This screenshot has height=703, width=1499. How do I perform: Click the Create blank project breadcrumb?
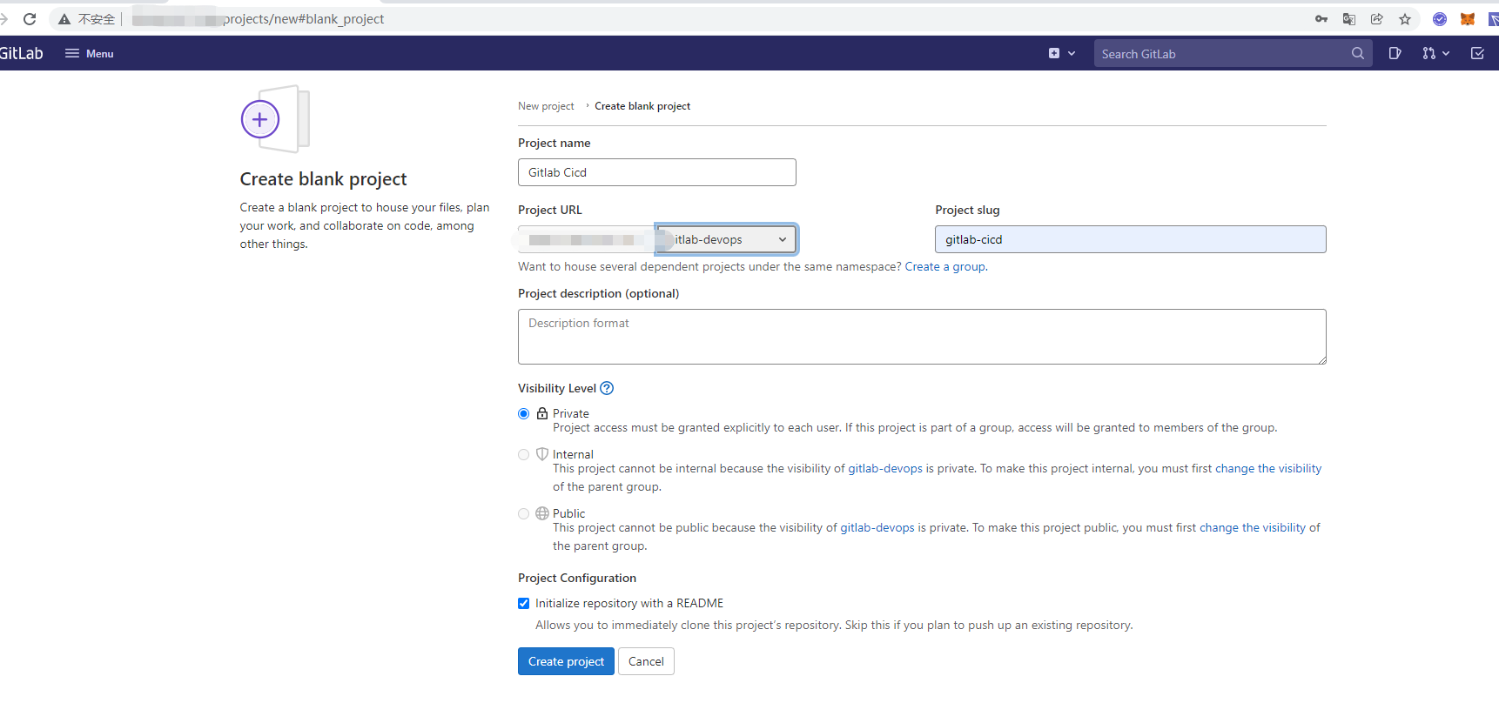(x=642, y=106)
